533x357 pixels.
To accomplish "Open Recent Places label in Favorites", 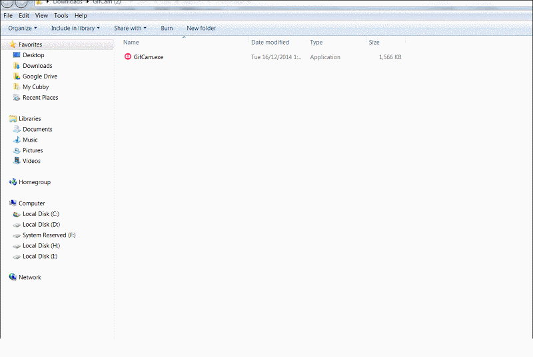I will coord(40,97).
